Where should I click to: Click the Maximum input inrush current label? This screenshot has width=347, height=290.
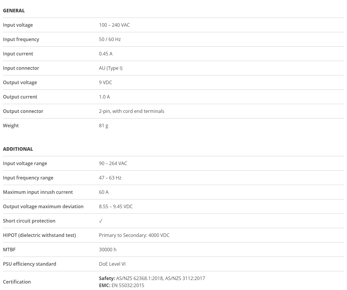point(38,192)
